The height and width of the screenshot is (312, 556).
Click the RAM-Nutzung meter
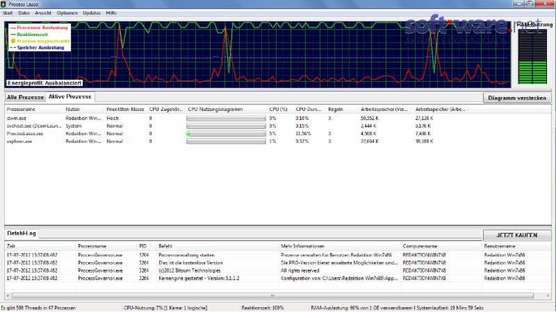[x=532, y=57]
